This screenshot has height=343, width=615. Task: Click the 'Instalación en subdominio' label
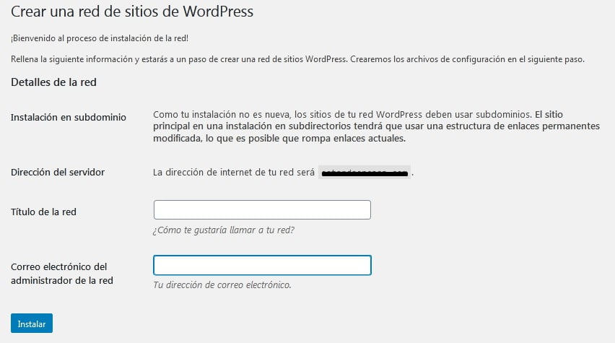pos(69,117)
